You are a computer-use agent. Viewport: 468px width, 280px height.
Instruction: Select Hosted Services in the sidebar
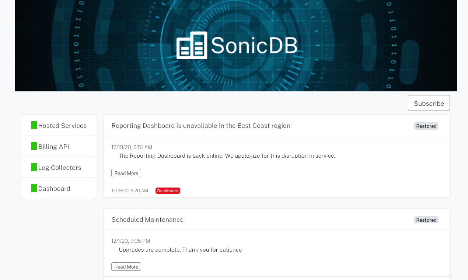coord(59,125)
